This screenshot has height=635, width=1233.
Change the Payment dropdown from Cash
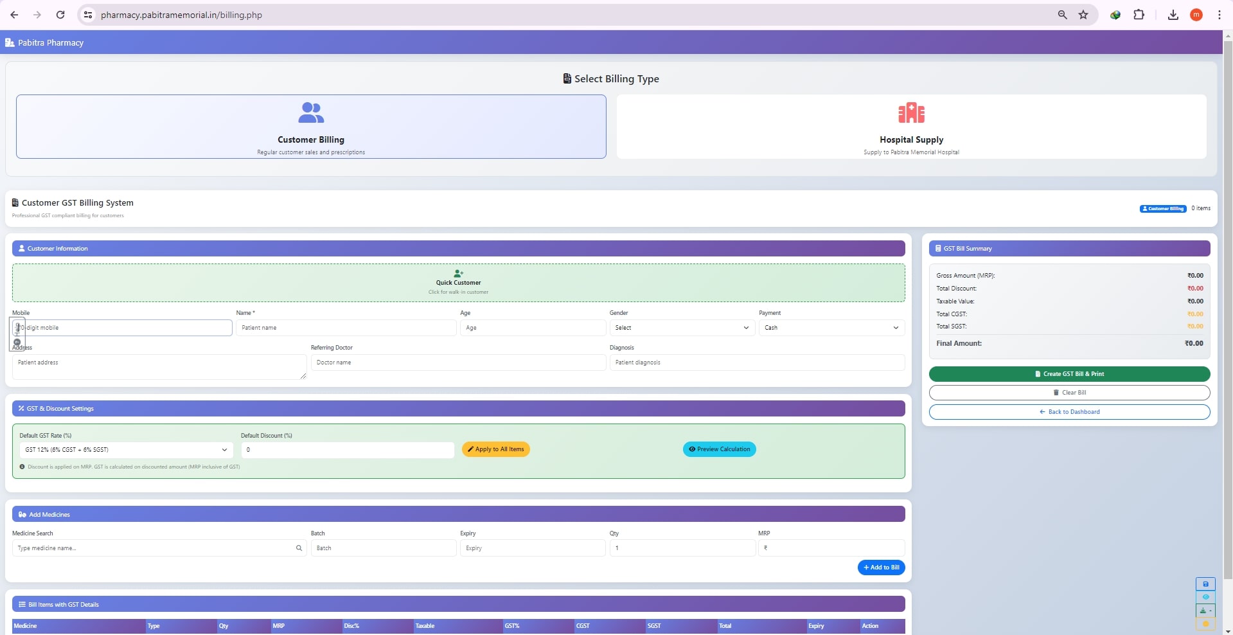pos(831,328)
